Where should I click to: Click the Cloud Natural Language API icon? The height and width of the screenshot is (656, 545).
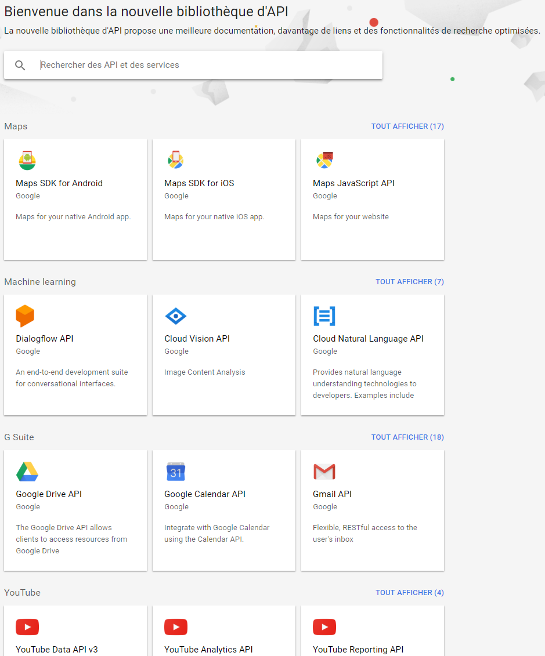pos(324,316)
